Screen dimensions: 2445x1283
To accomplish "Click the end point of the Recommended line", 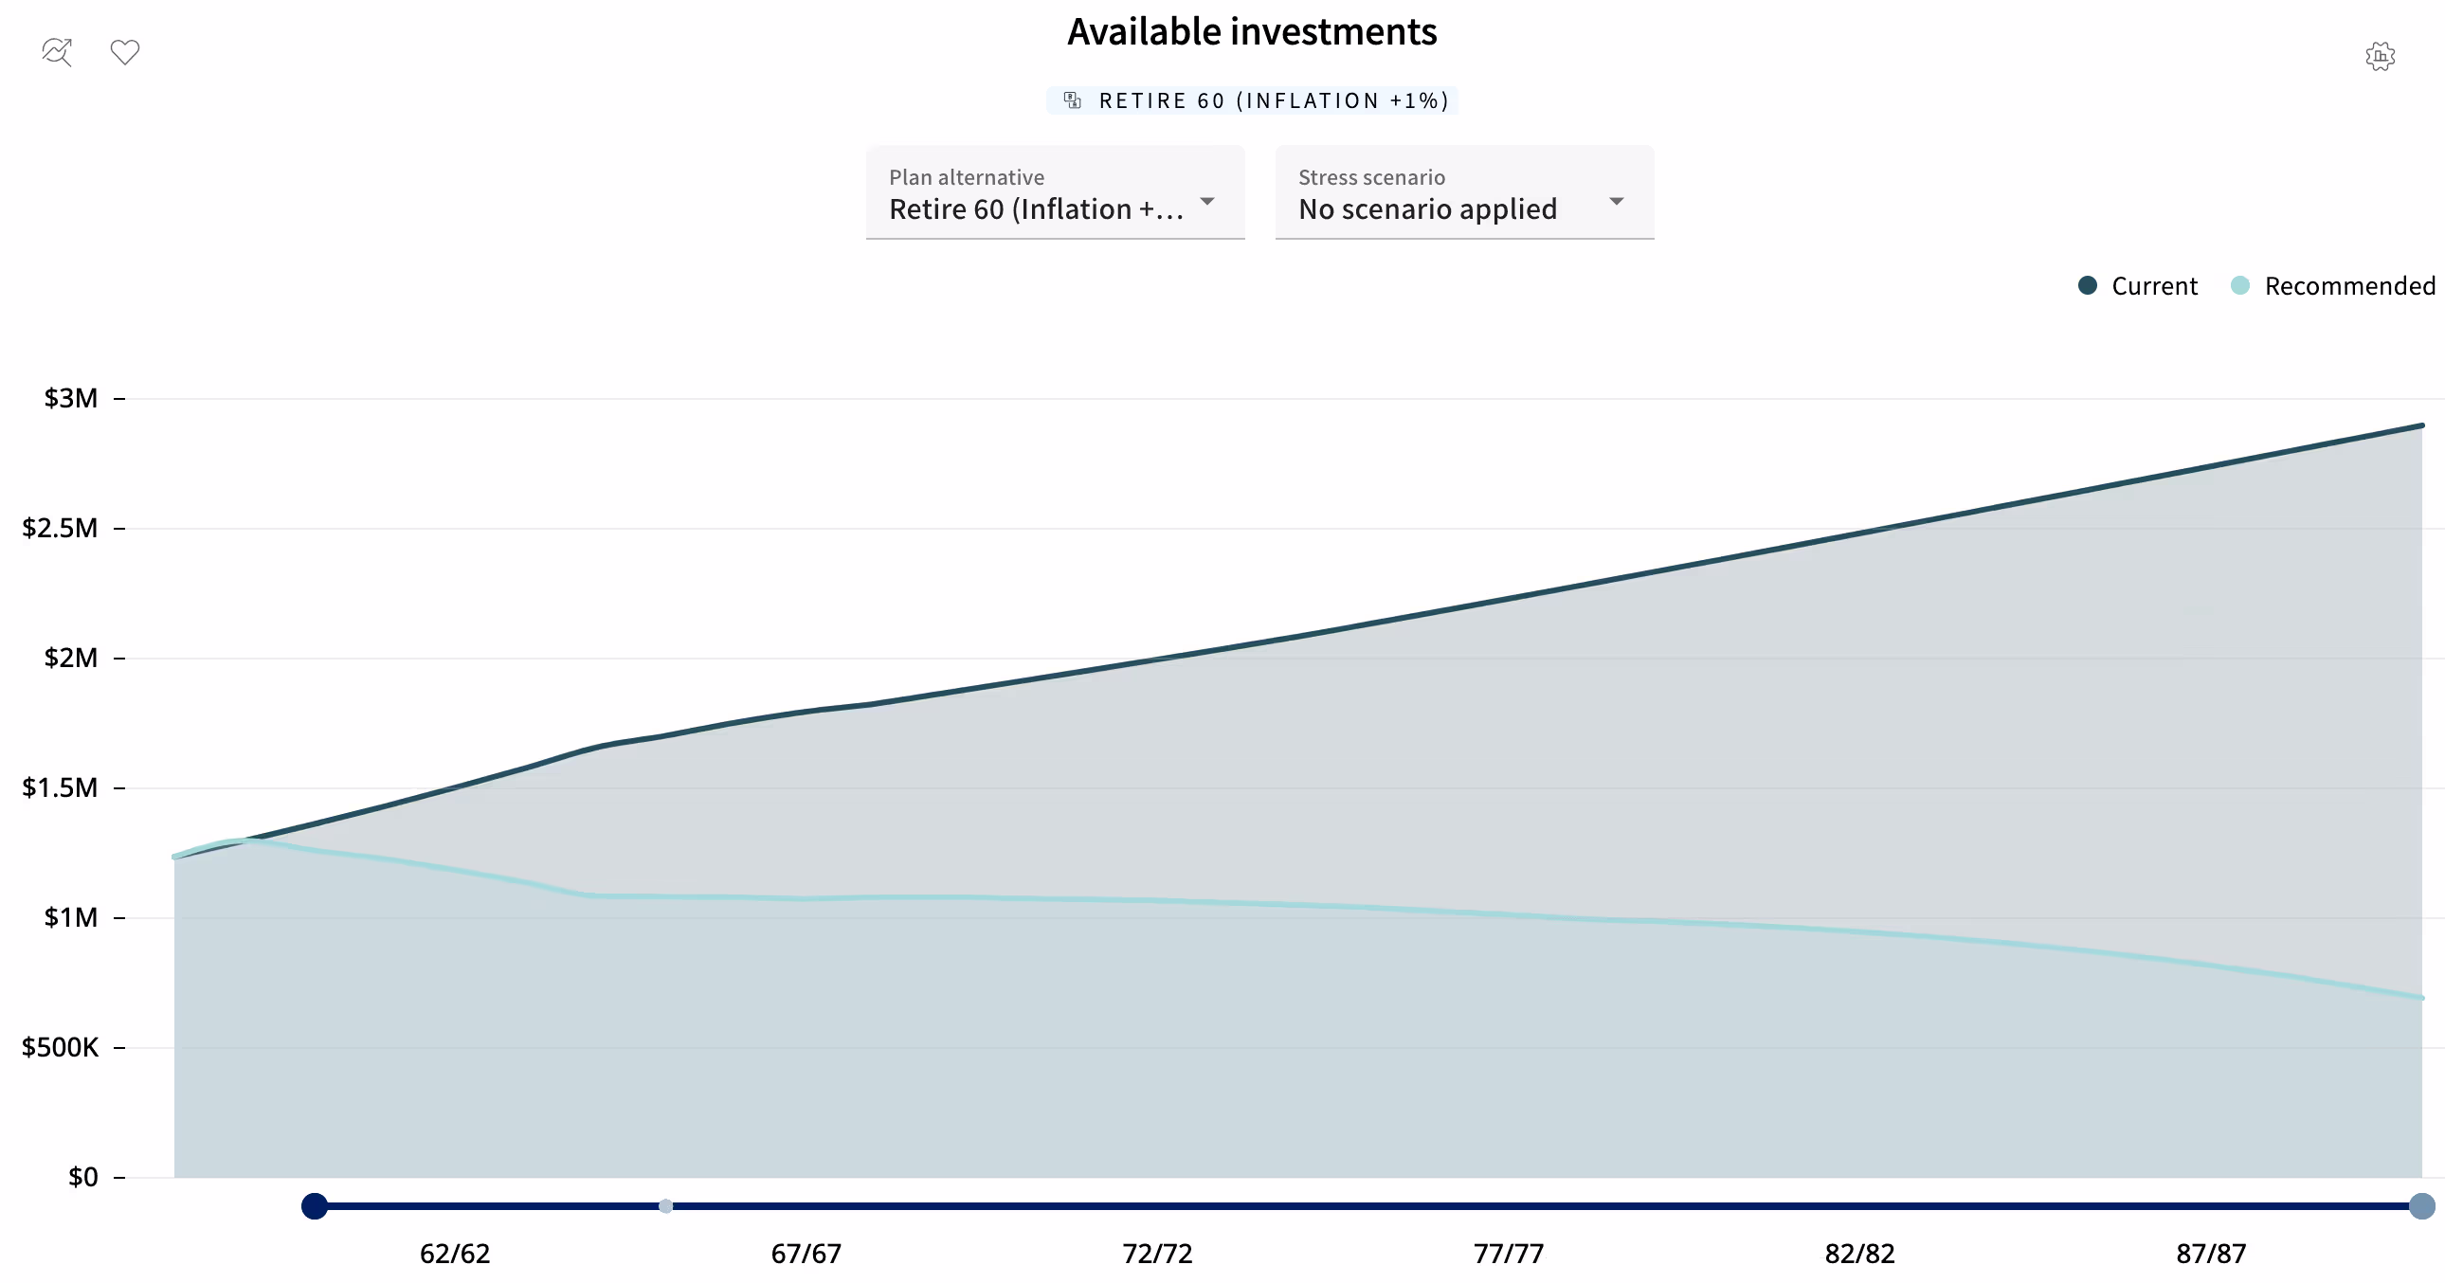I will tap(2421, 998).
